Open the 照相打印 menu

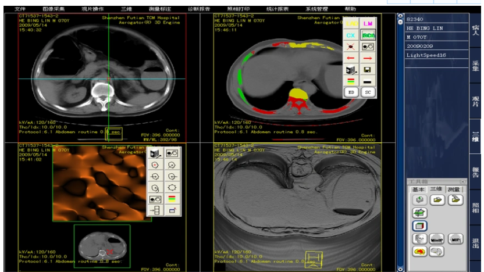pyautogui.click(x=238, y=9)
